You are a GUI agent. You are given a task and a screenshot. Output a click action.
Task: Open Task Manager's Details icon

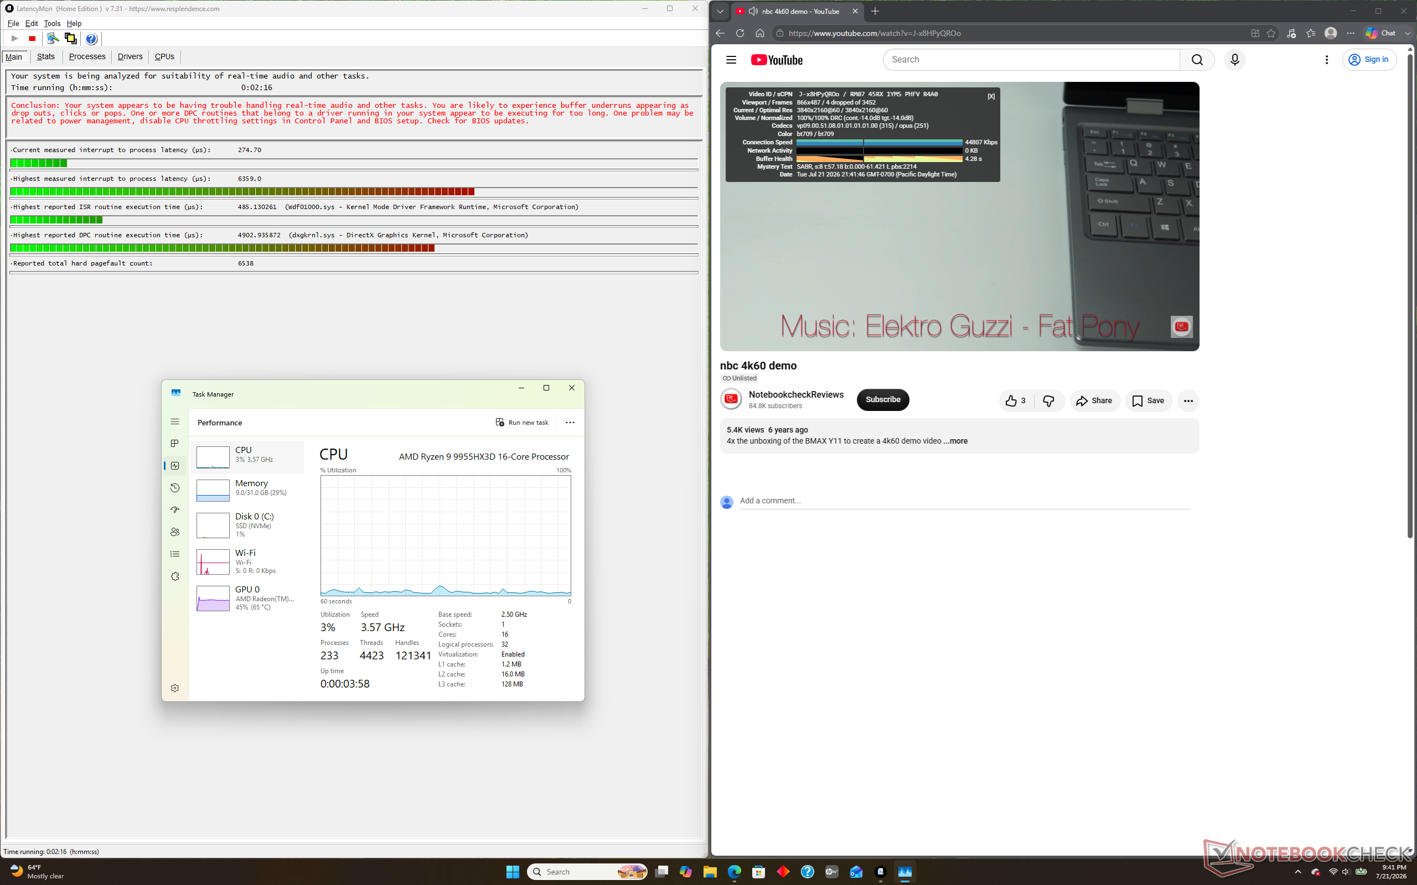[175, 554]
